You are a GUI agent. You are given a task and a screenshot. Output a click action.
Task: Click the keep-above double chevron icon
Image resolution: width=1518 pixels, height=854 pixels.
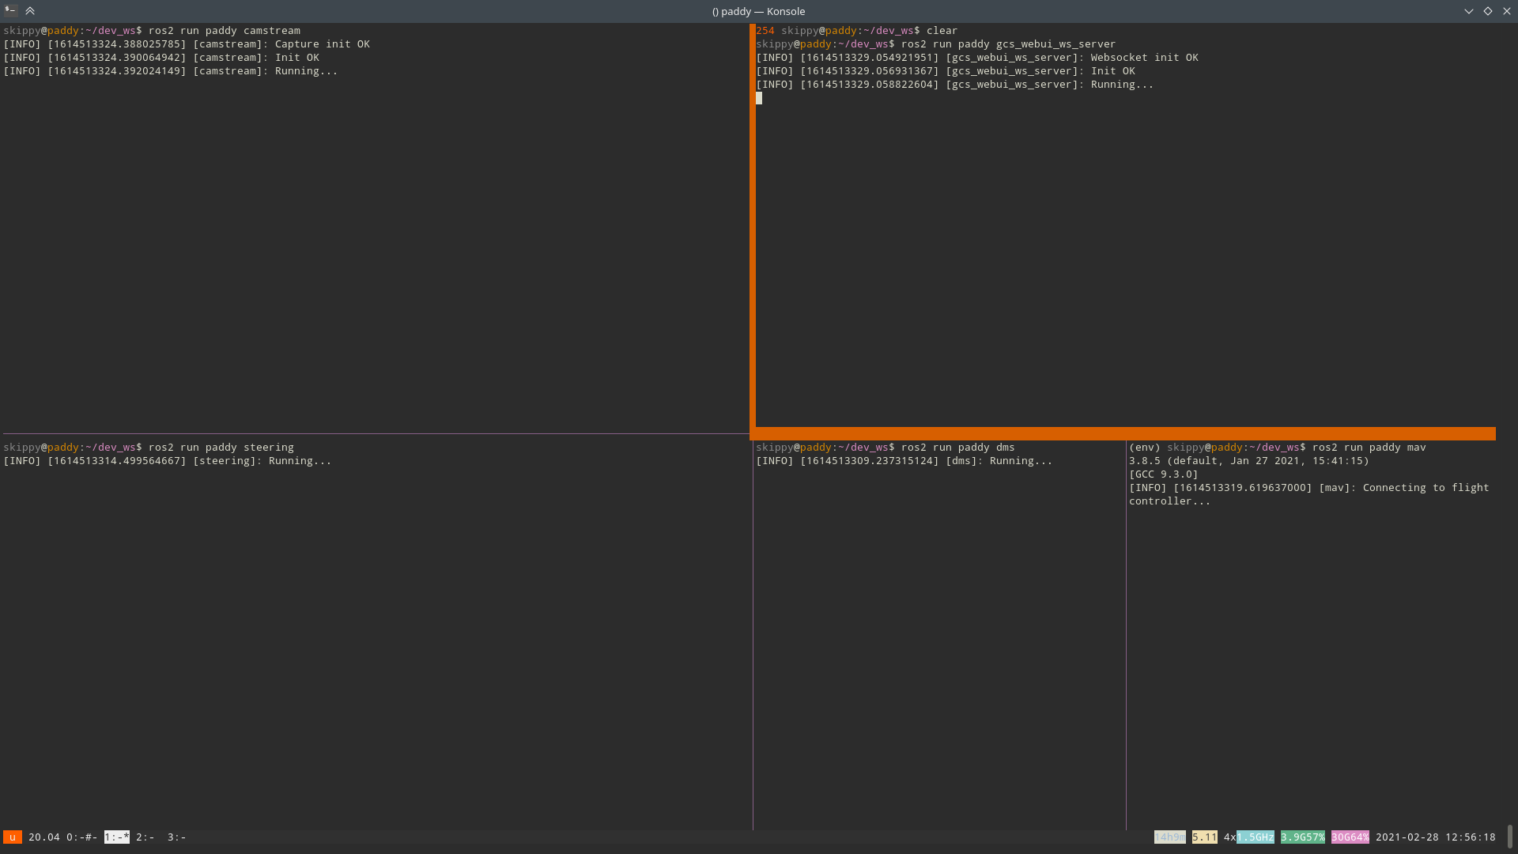30,11
